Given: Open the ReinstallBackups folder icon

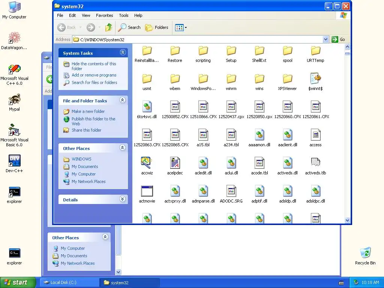Looking at the screenshot, I should pyautogui.click(x=147, y=51).
